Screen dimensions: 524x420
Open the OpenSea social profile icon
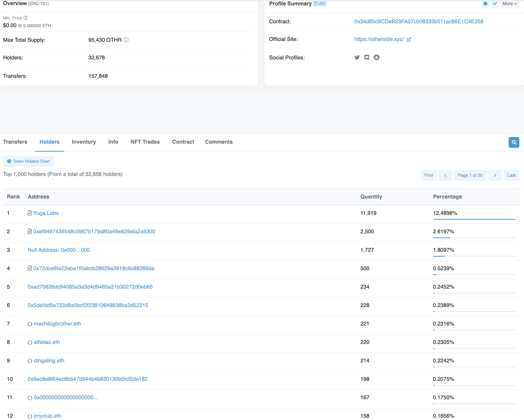376,57
